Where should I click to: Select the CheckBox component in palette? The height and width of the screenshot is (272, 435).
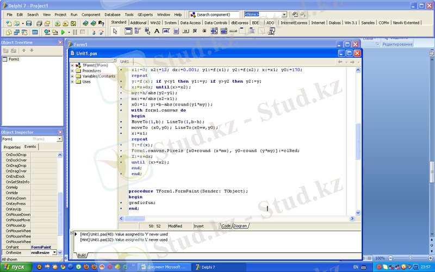[195, 32]
